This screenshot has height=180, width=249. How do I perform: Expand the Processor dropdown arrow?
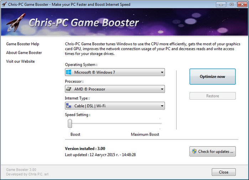point(162,89)
